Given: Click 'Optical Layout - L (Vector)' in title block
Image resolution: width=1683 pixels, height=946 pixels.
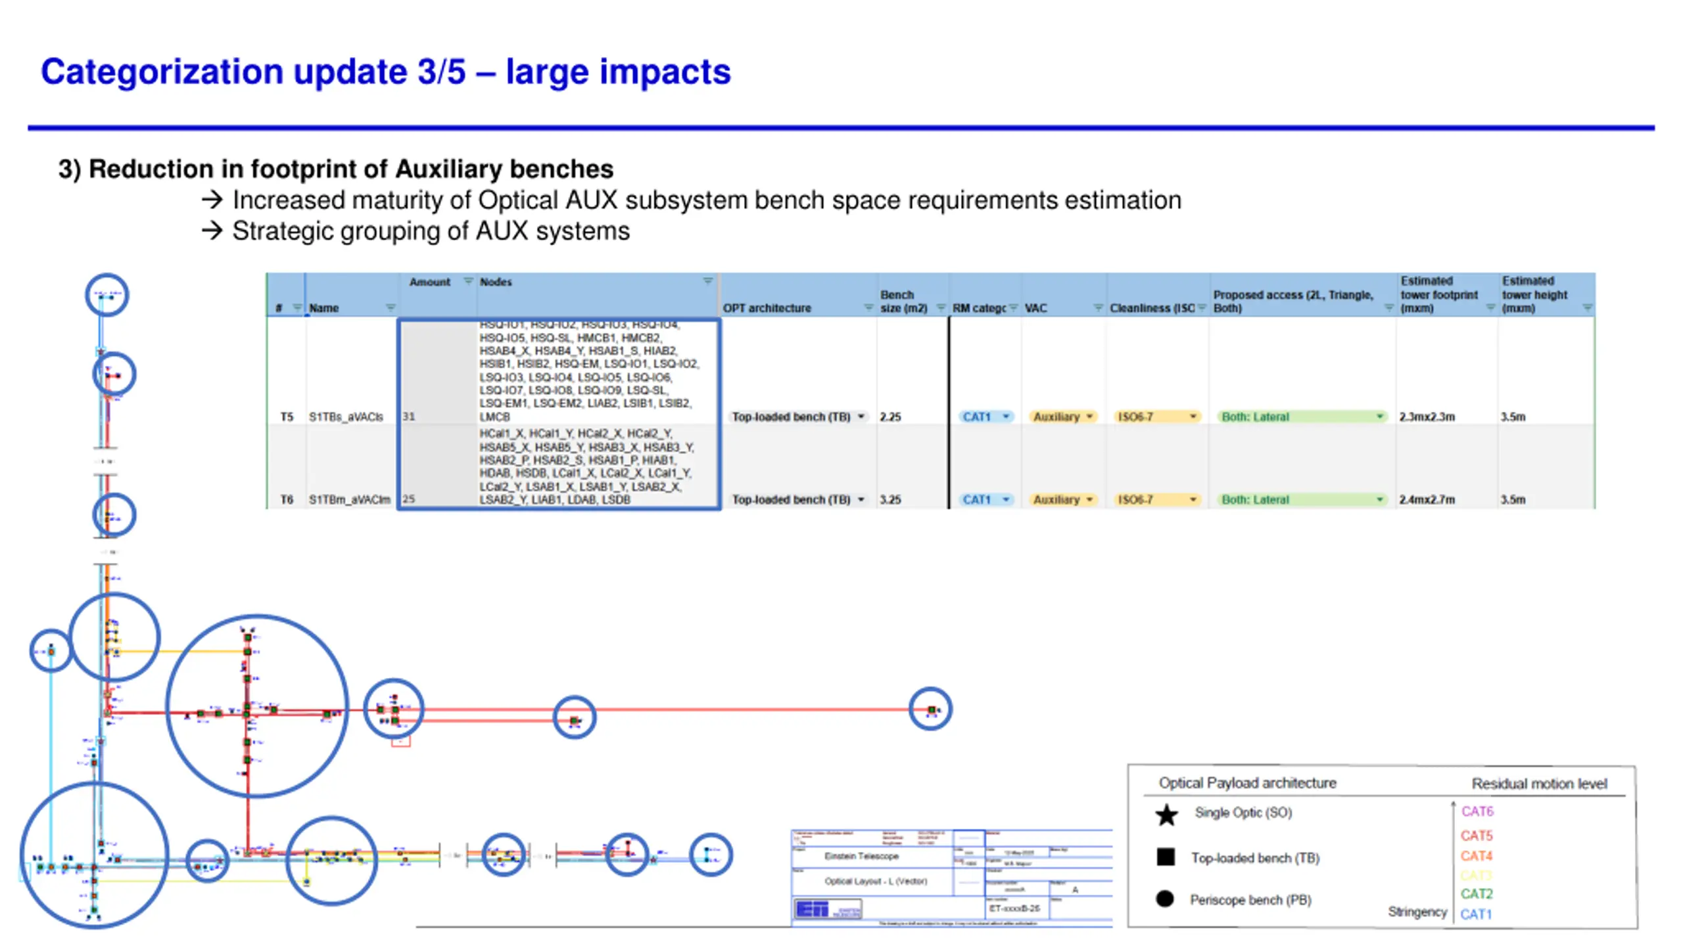Looking at the screenshot, I should coord(876,881).
